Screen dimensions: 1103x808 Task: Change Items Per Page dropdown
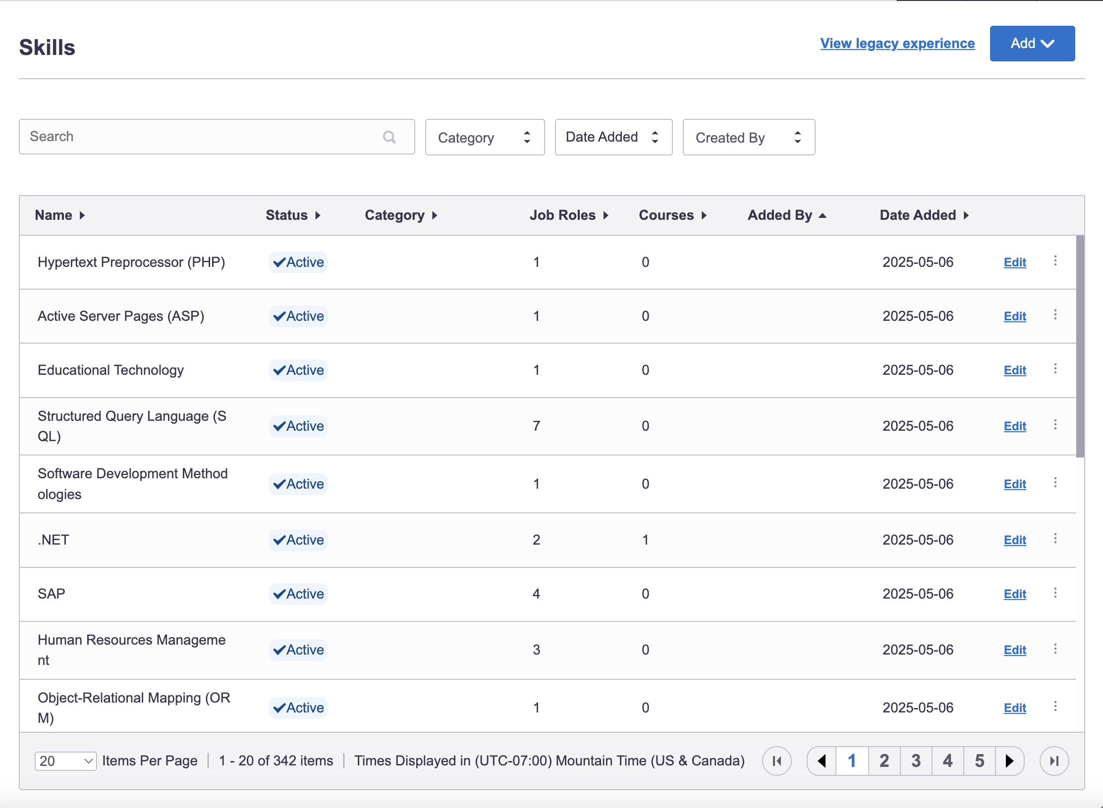[66, 761]
